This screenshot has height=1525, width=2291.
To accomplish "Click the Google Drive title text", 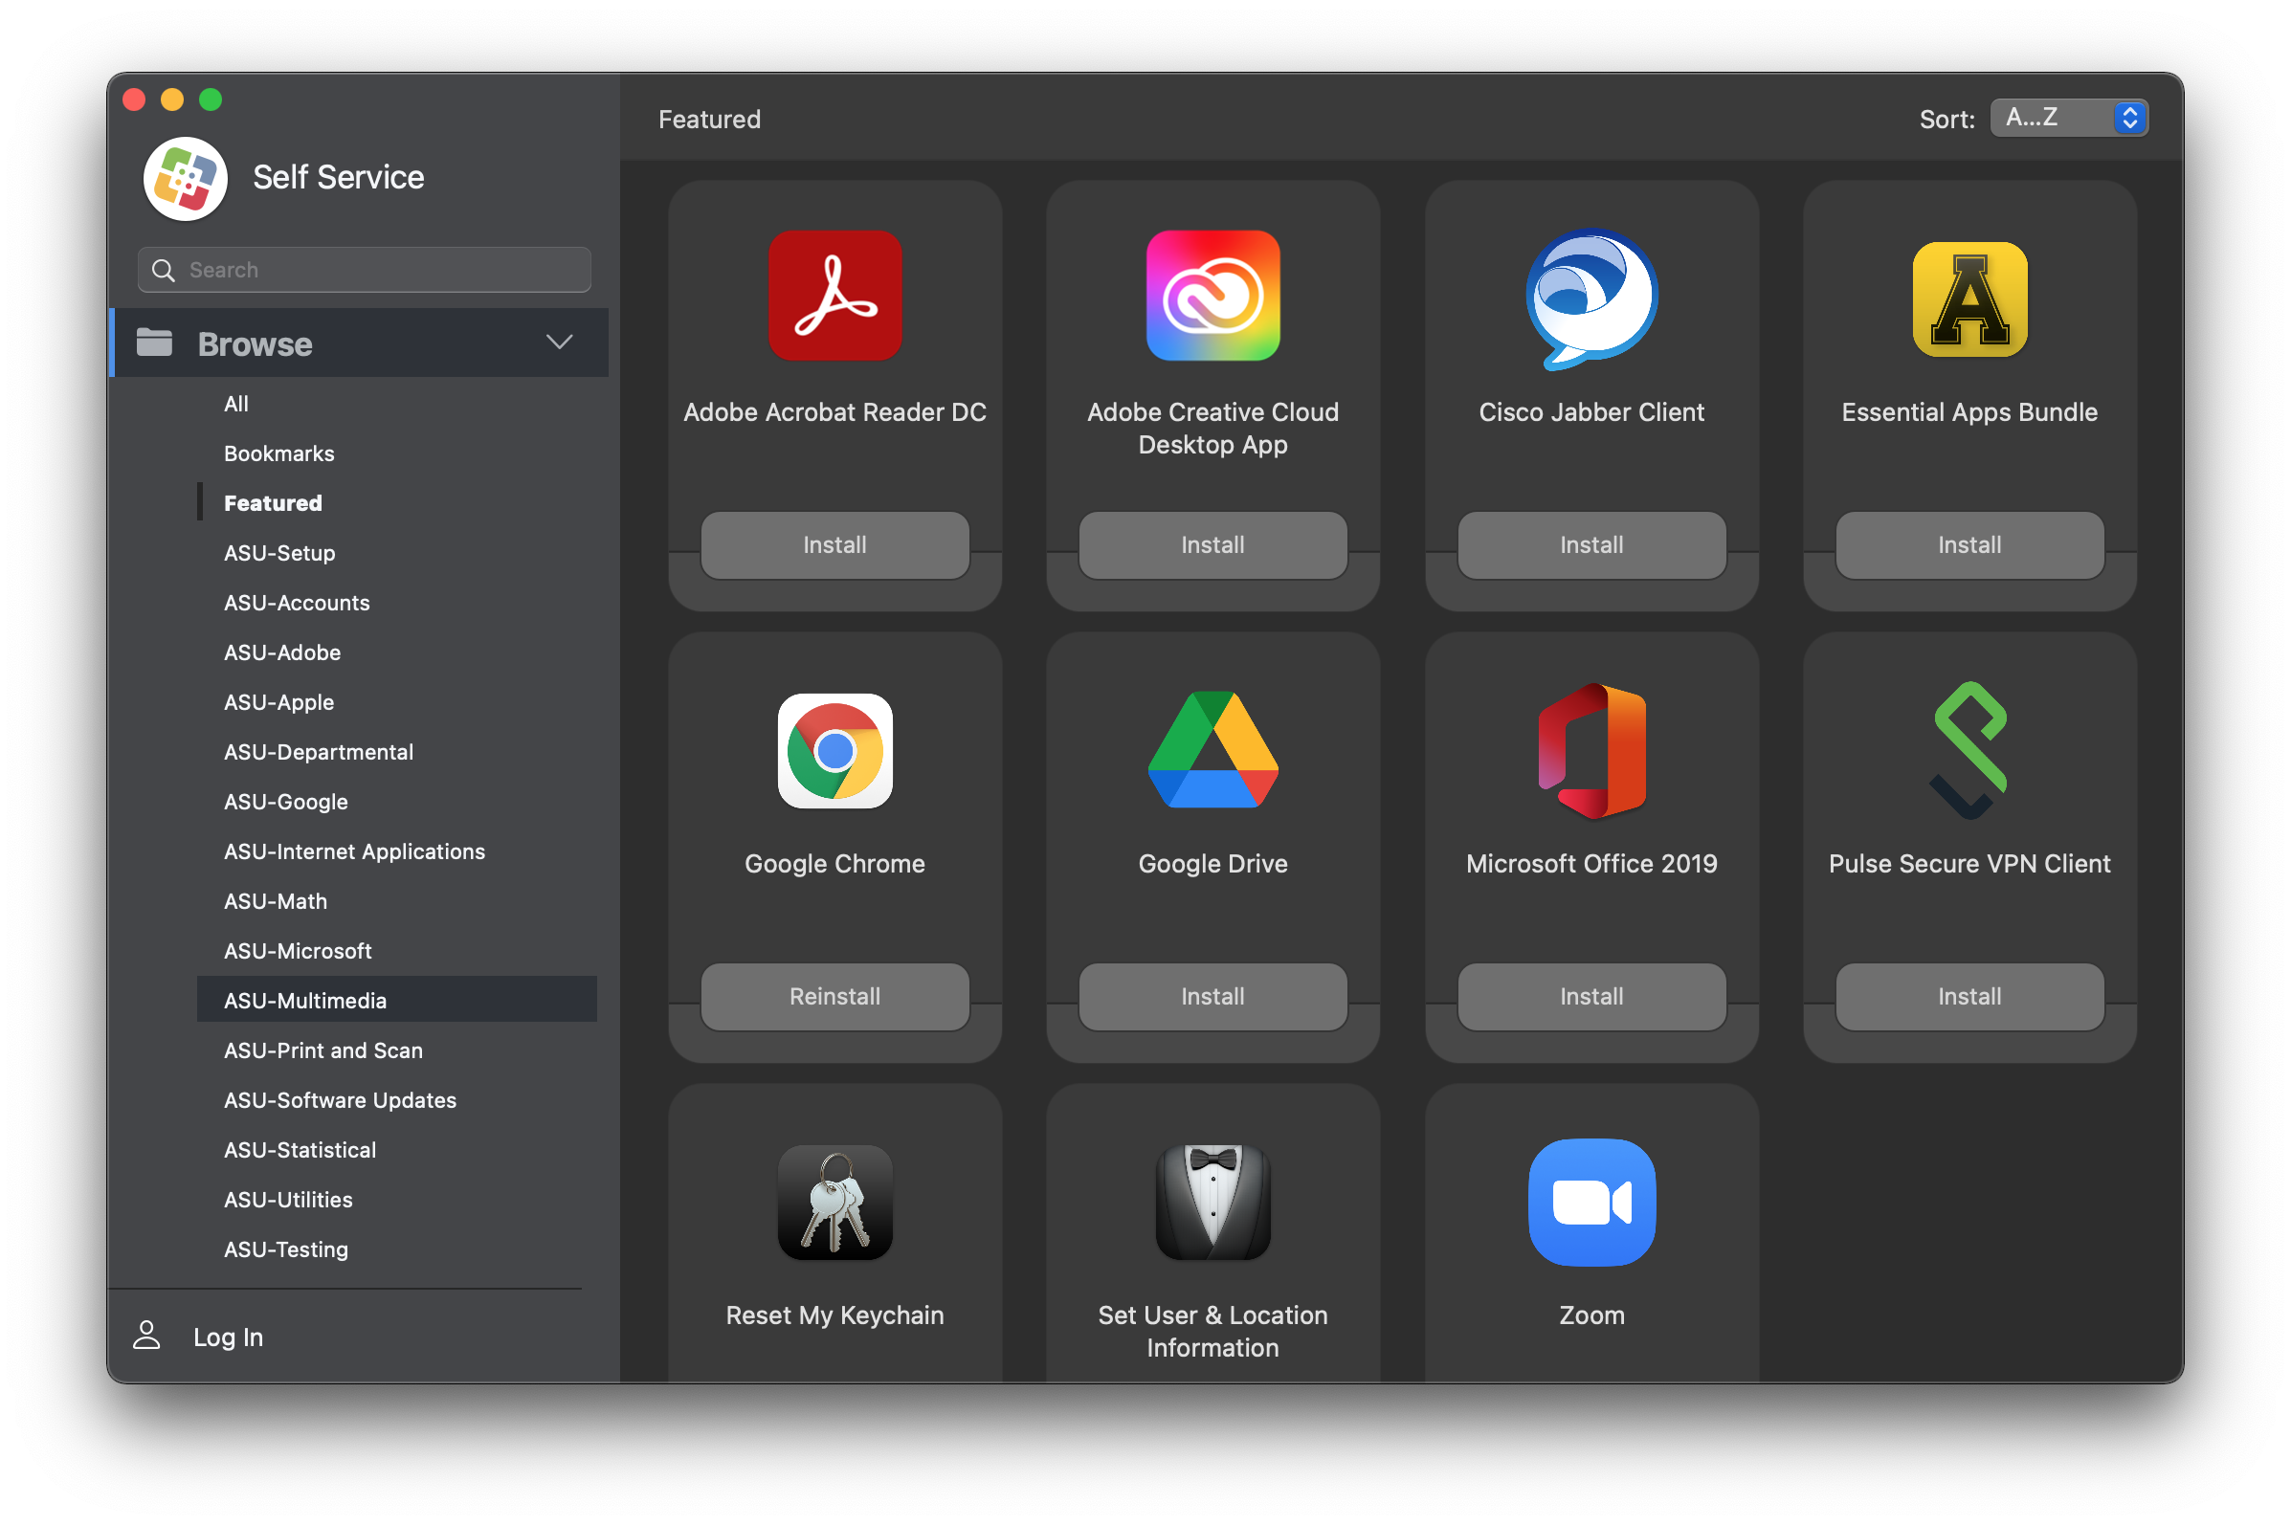I will coord(1212,864).
